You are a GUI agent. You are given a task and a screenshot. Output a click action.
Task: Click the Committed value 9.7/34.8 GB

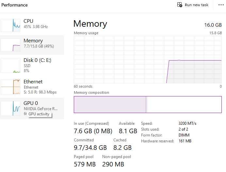point(90,148)
